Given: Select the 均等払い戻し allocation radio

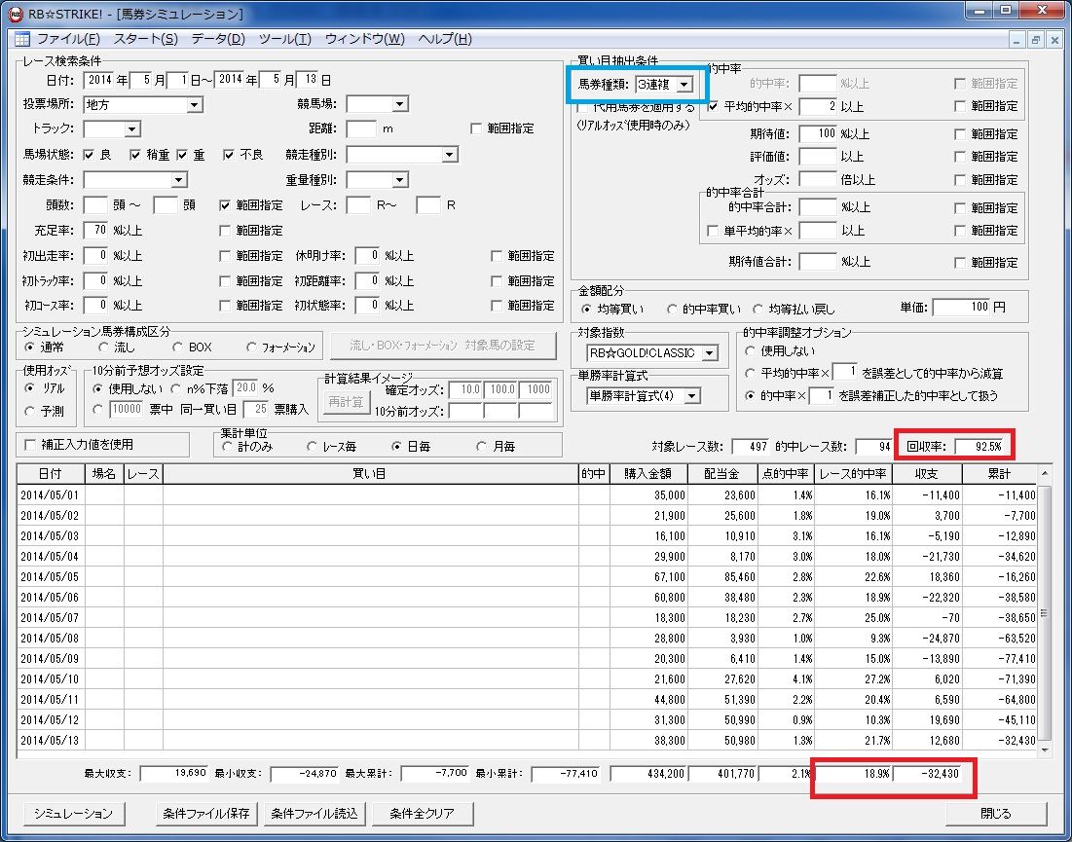Looking at the screenshot, I should [x=758, y=310].
